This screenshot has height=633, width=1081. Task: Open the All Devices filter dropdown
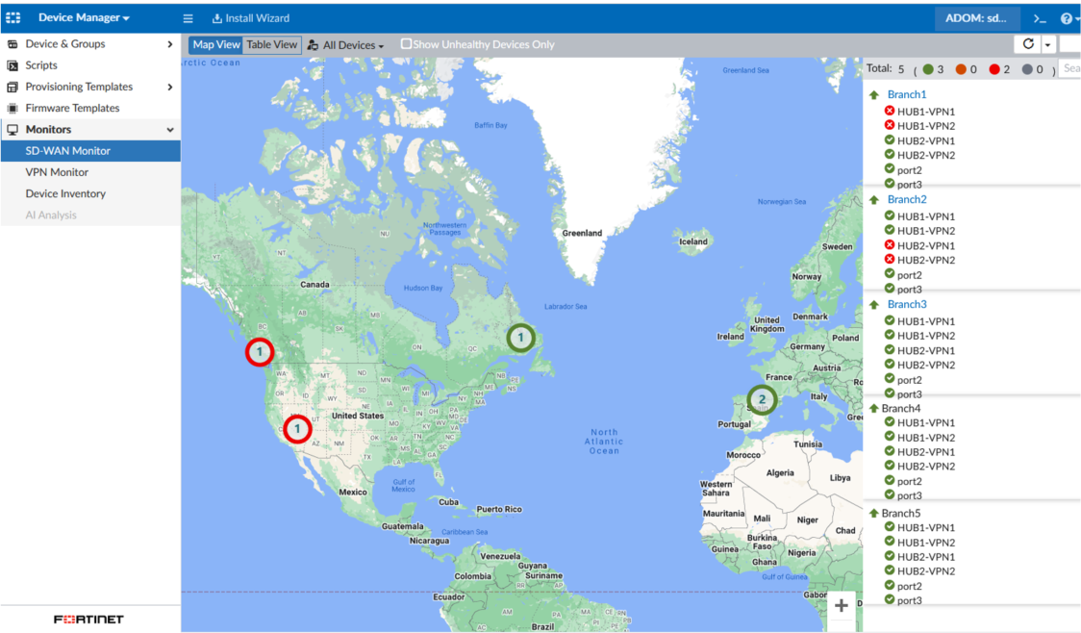coord(345,45)
